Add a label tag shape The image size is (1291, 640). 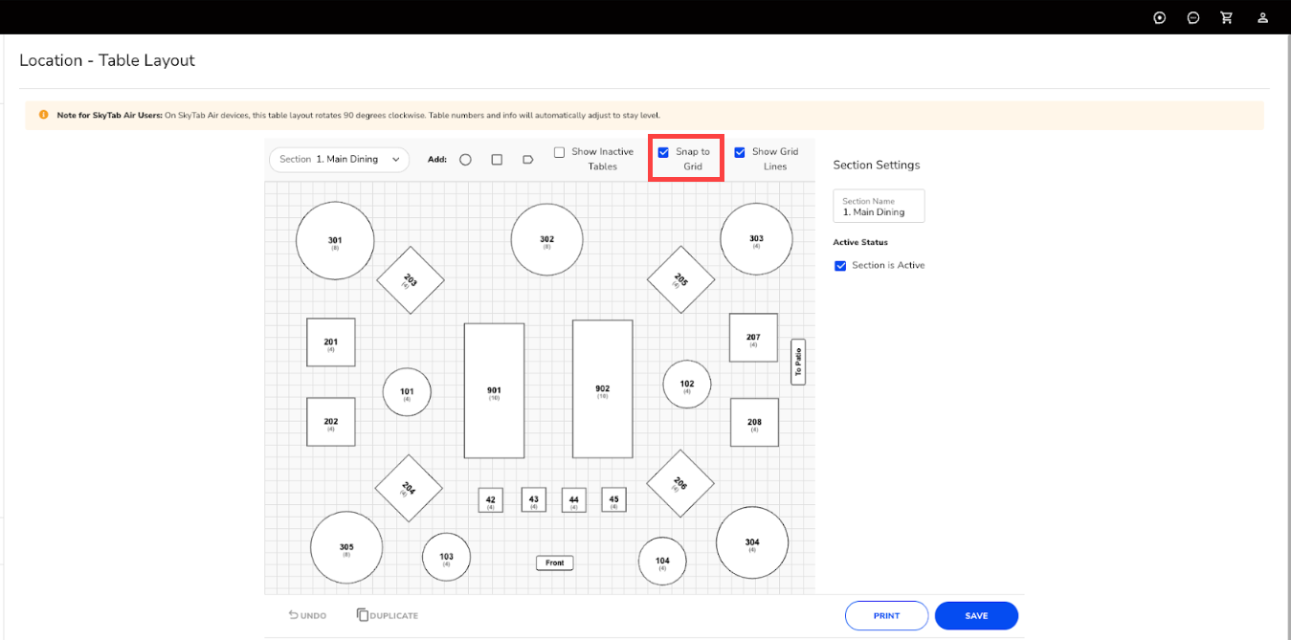(527, 160)
